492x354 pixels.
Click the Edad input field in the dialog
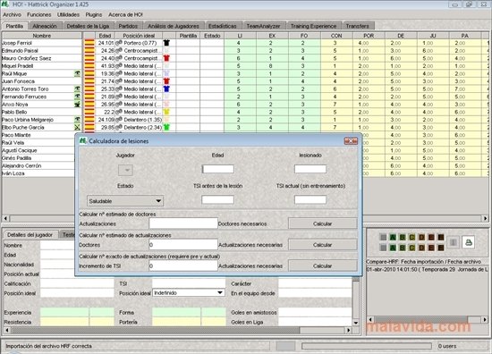(218, 169)
